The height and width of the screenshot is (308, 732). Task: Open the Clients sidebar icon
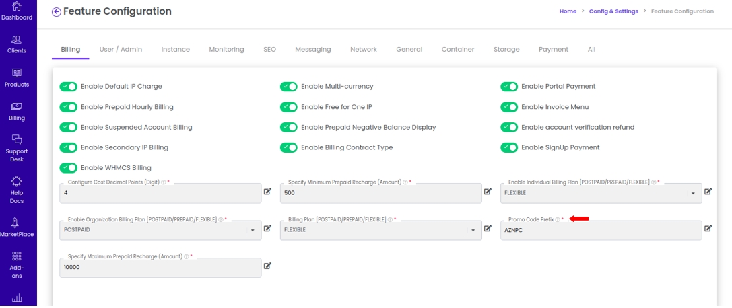[17, 40]
